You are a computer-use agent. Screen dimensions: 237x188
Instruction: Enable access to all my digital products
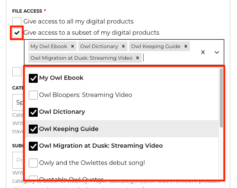17,22
